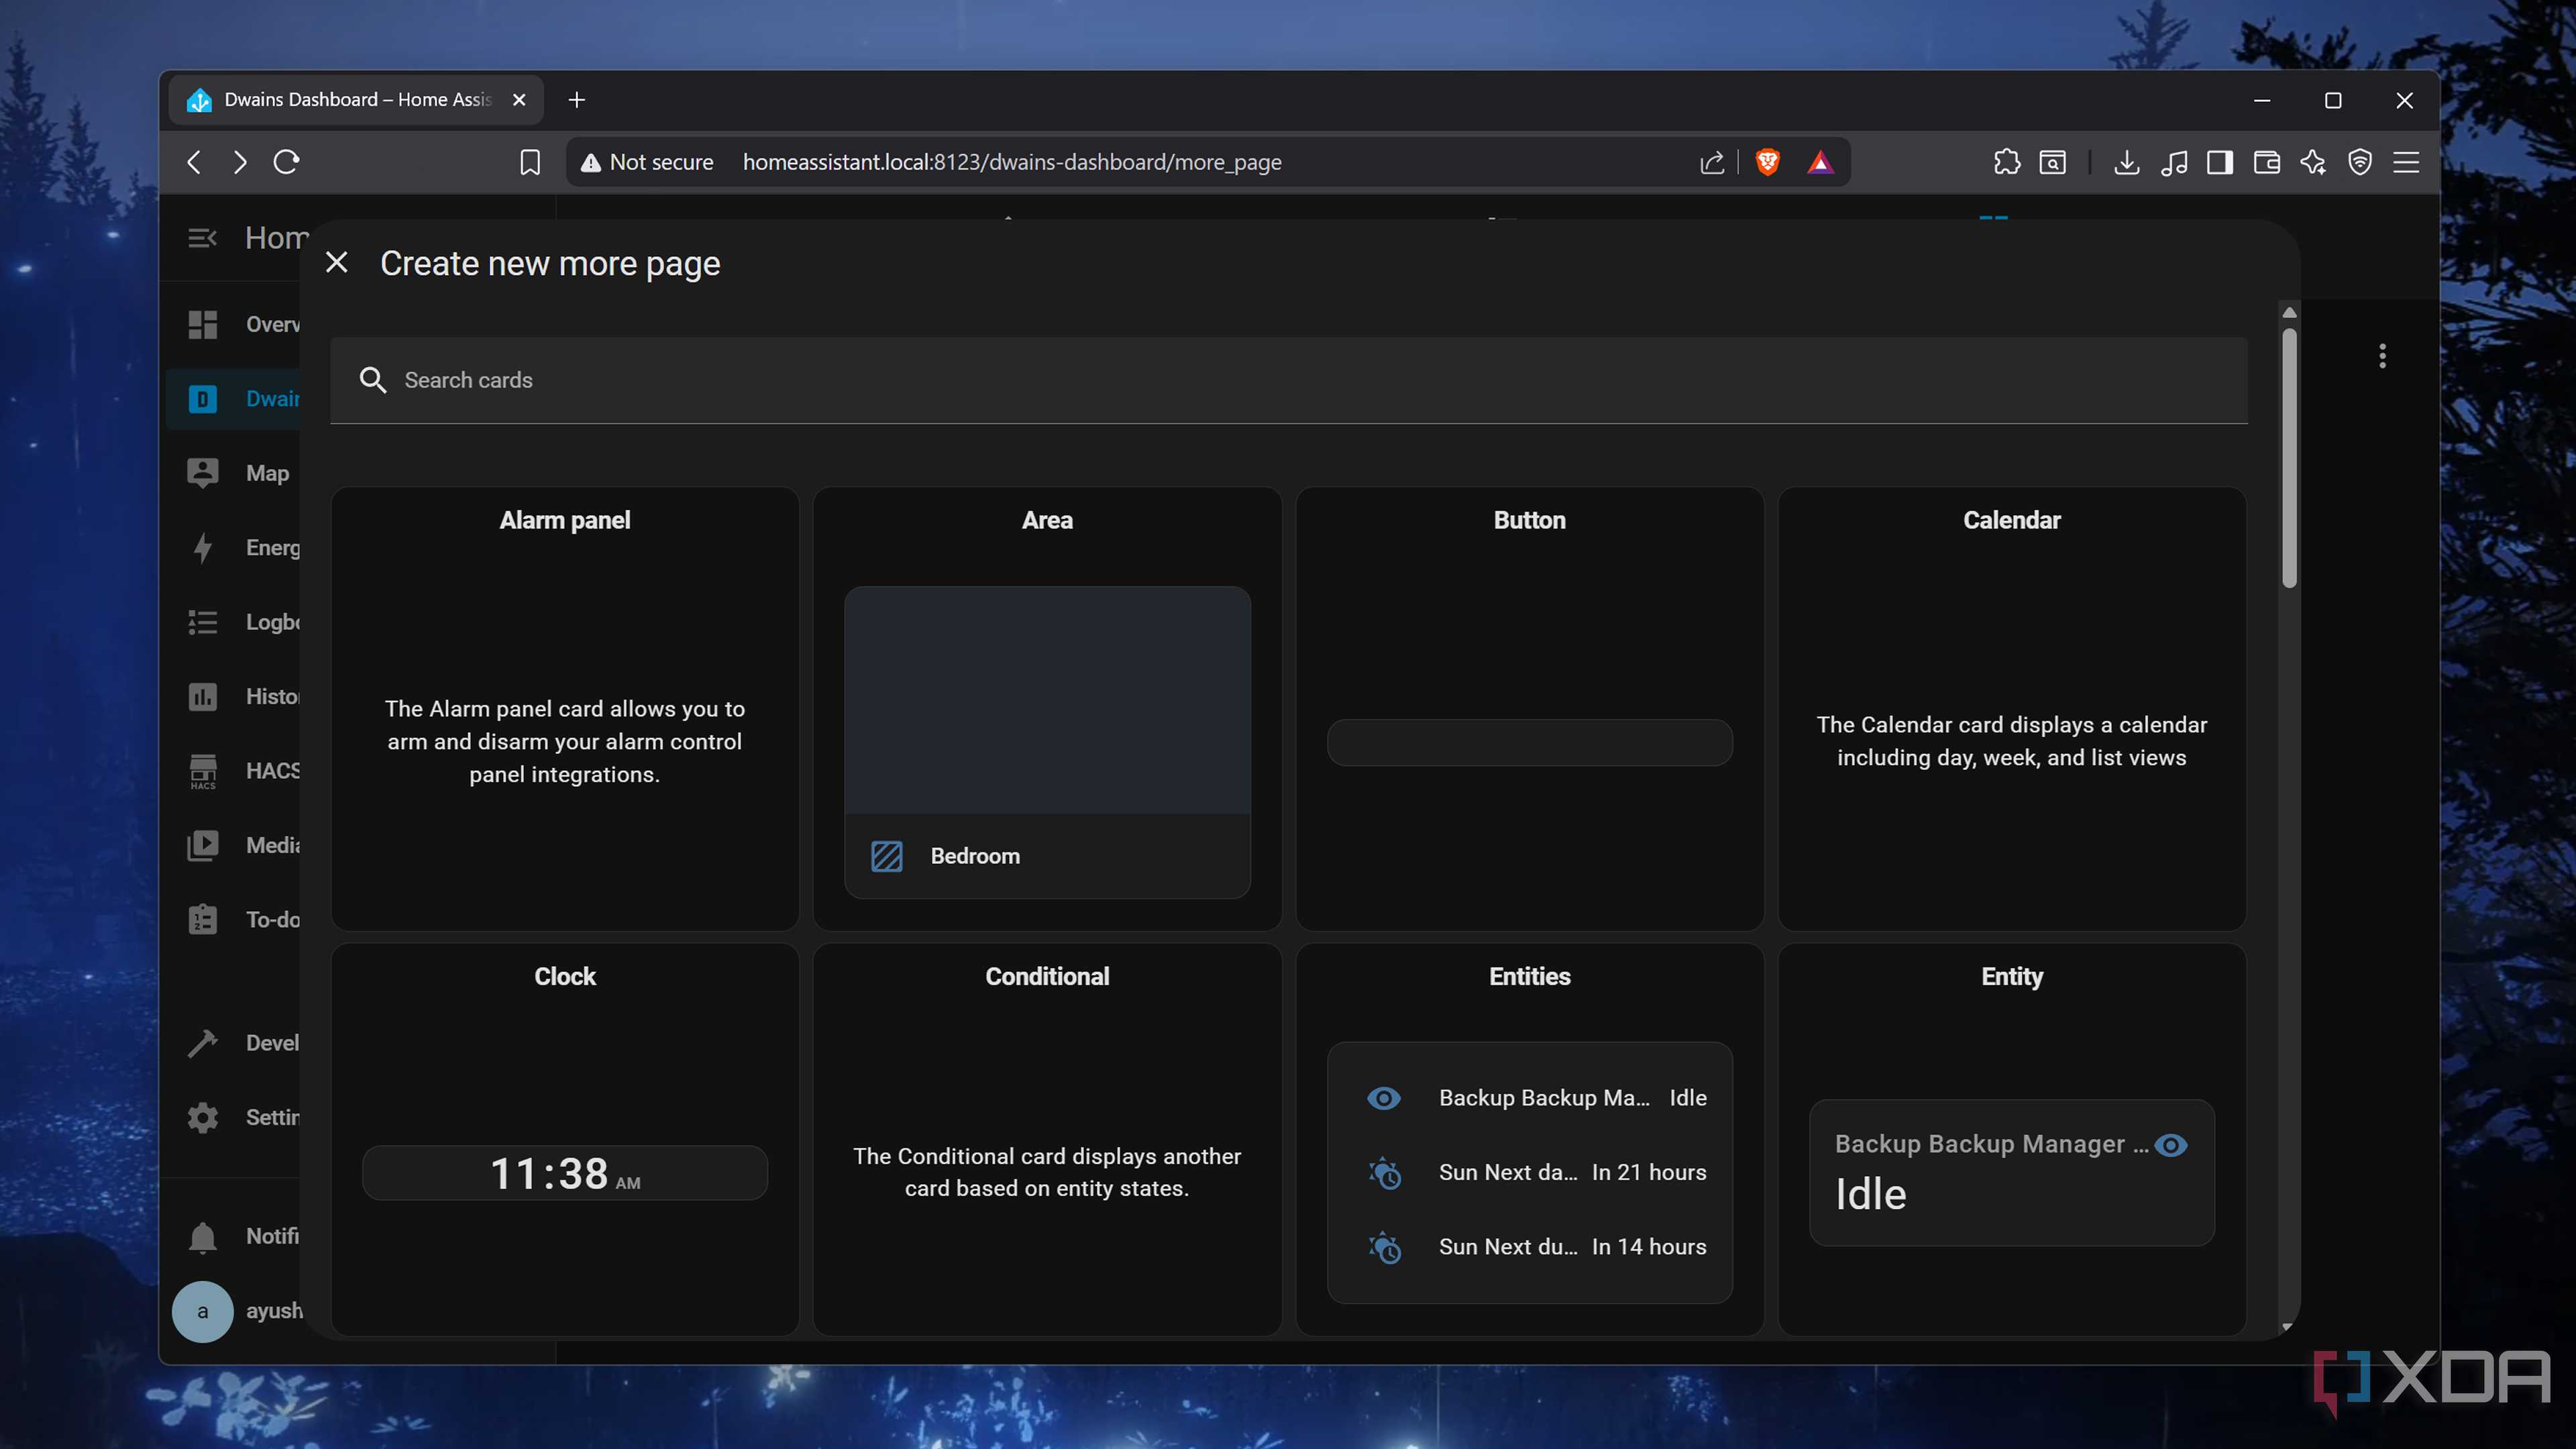
Task: Click the Search cards field
Action: click(x=1288, y=380)
